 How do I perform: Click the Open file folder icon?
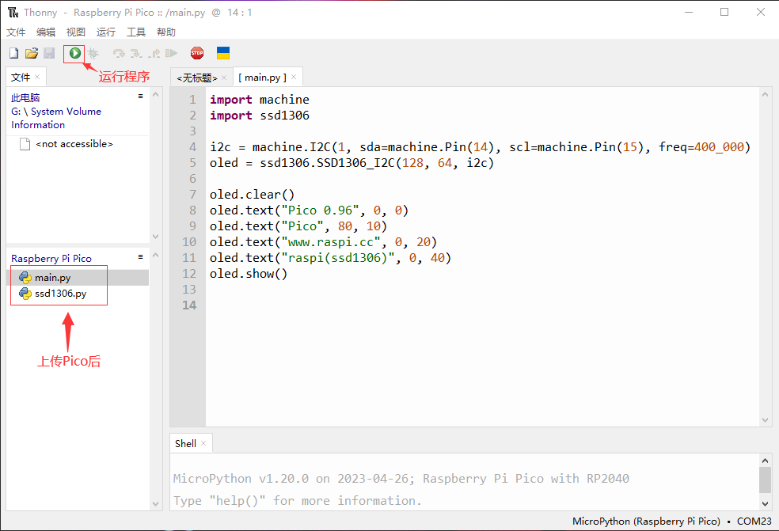pyautogui.click(x=32, y=53)
